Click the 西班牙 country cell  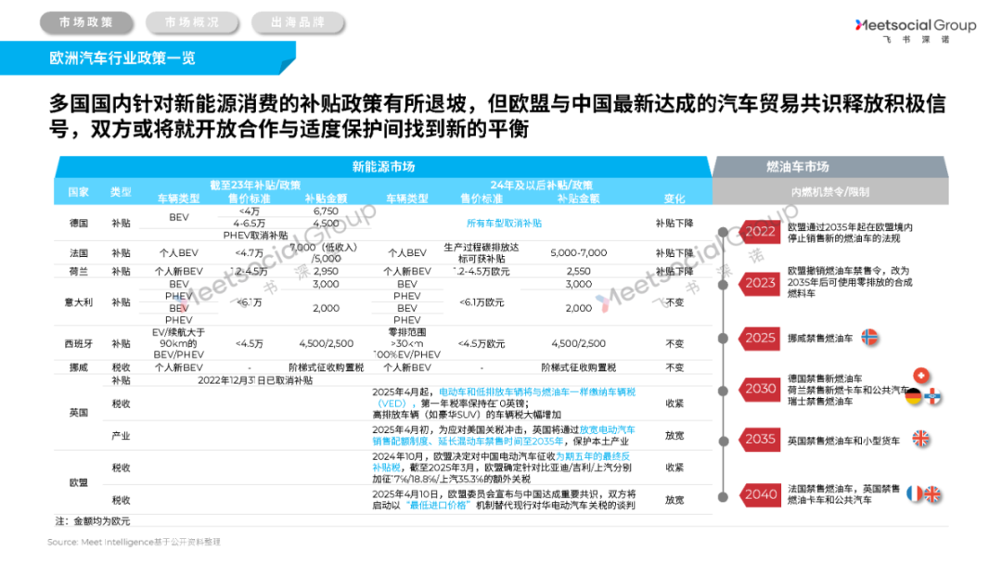point(79,343)
